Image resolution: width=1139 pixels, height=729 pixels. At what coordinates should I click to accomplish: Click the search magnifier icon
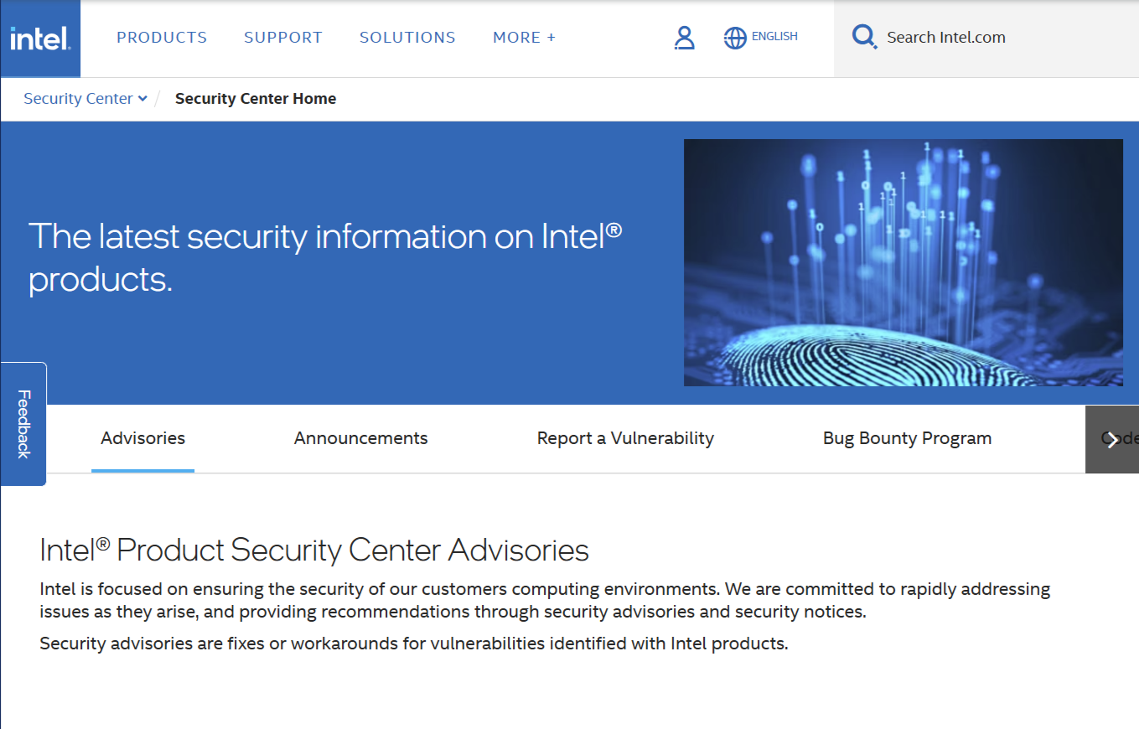pos(863,37)
